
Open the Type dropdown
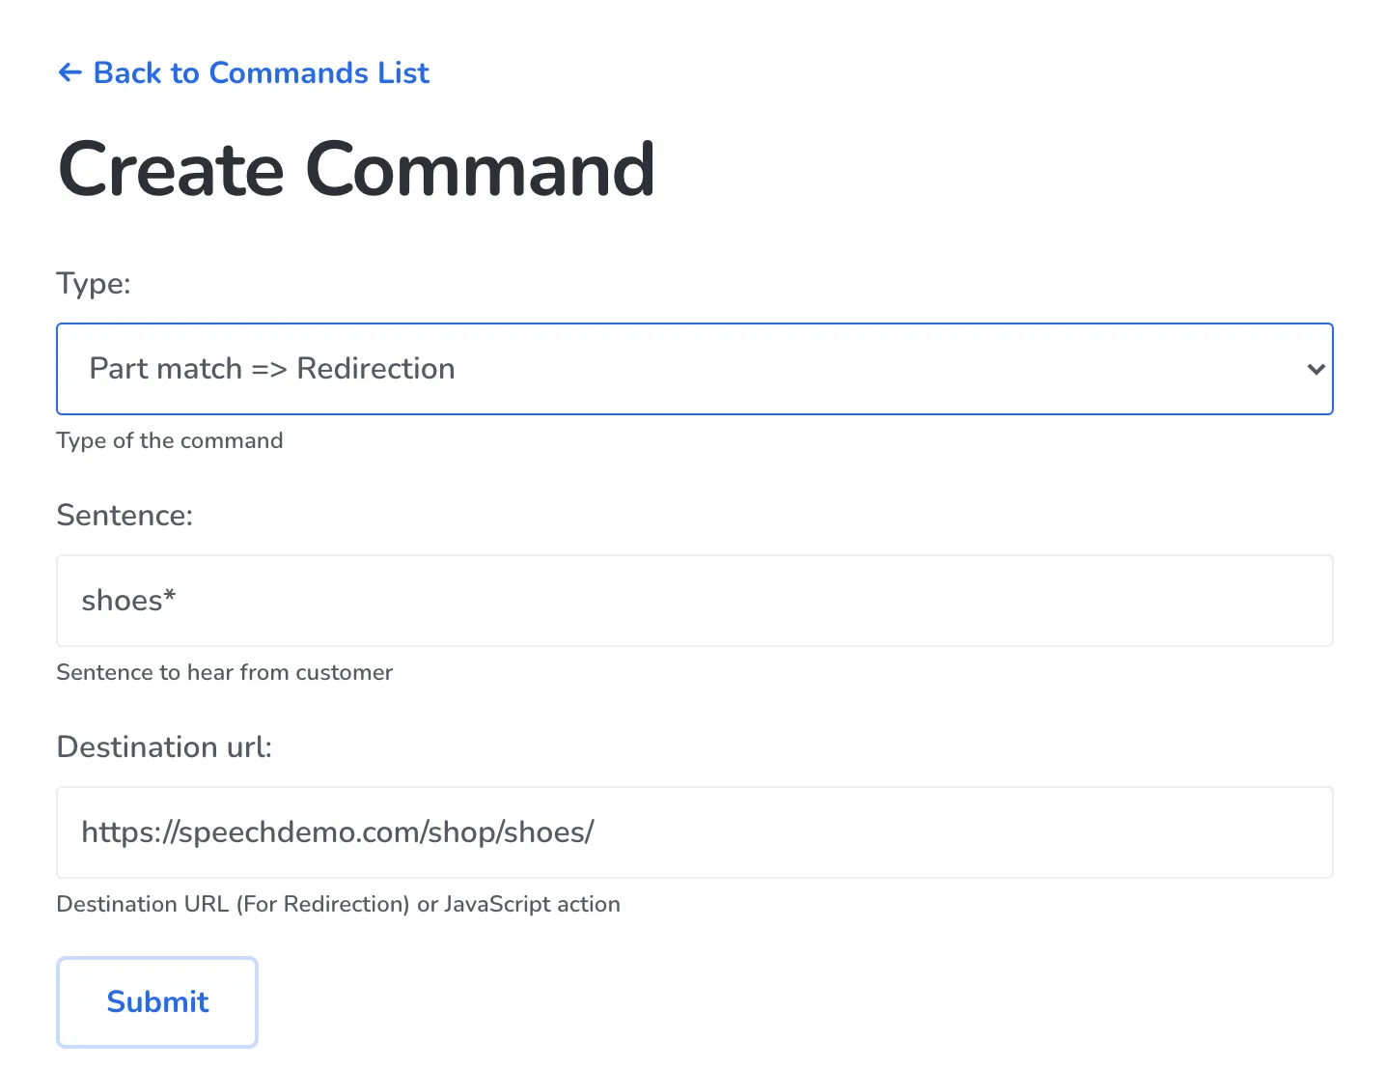coord(695,369)
